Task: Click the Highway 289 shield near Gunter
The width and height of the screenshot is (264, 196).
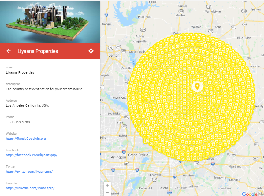Action: tap(181, 11)
